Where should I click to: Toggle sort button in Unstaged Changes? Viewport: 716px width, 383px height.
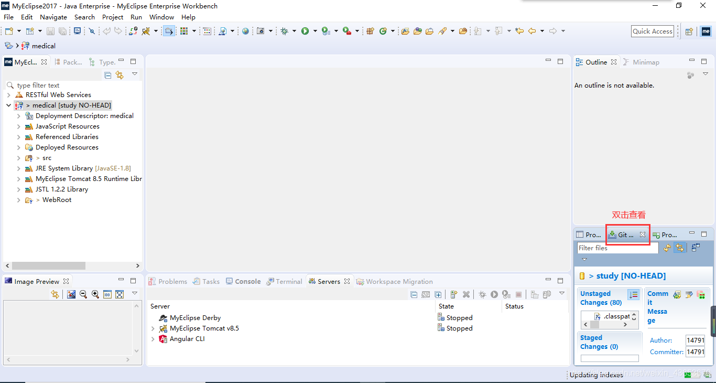pyautogui.click(x=633, y=295)
